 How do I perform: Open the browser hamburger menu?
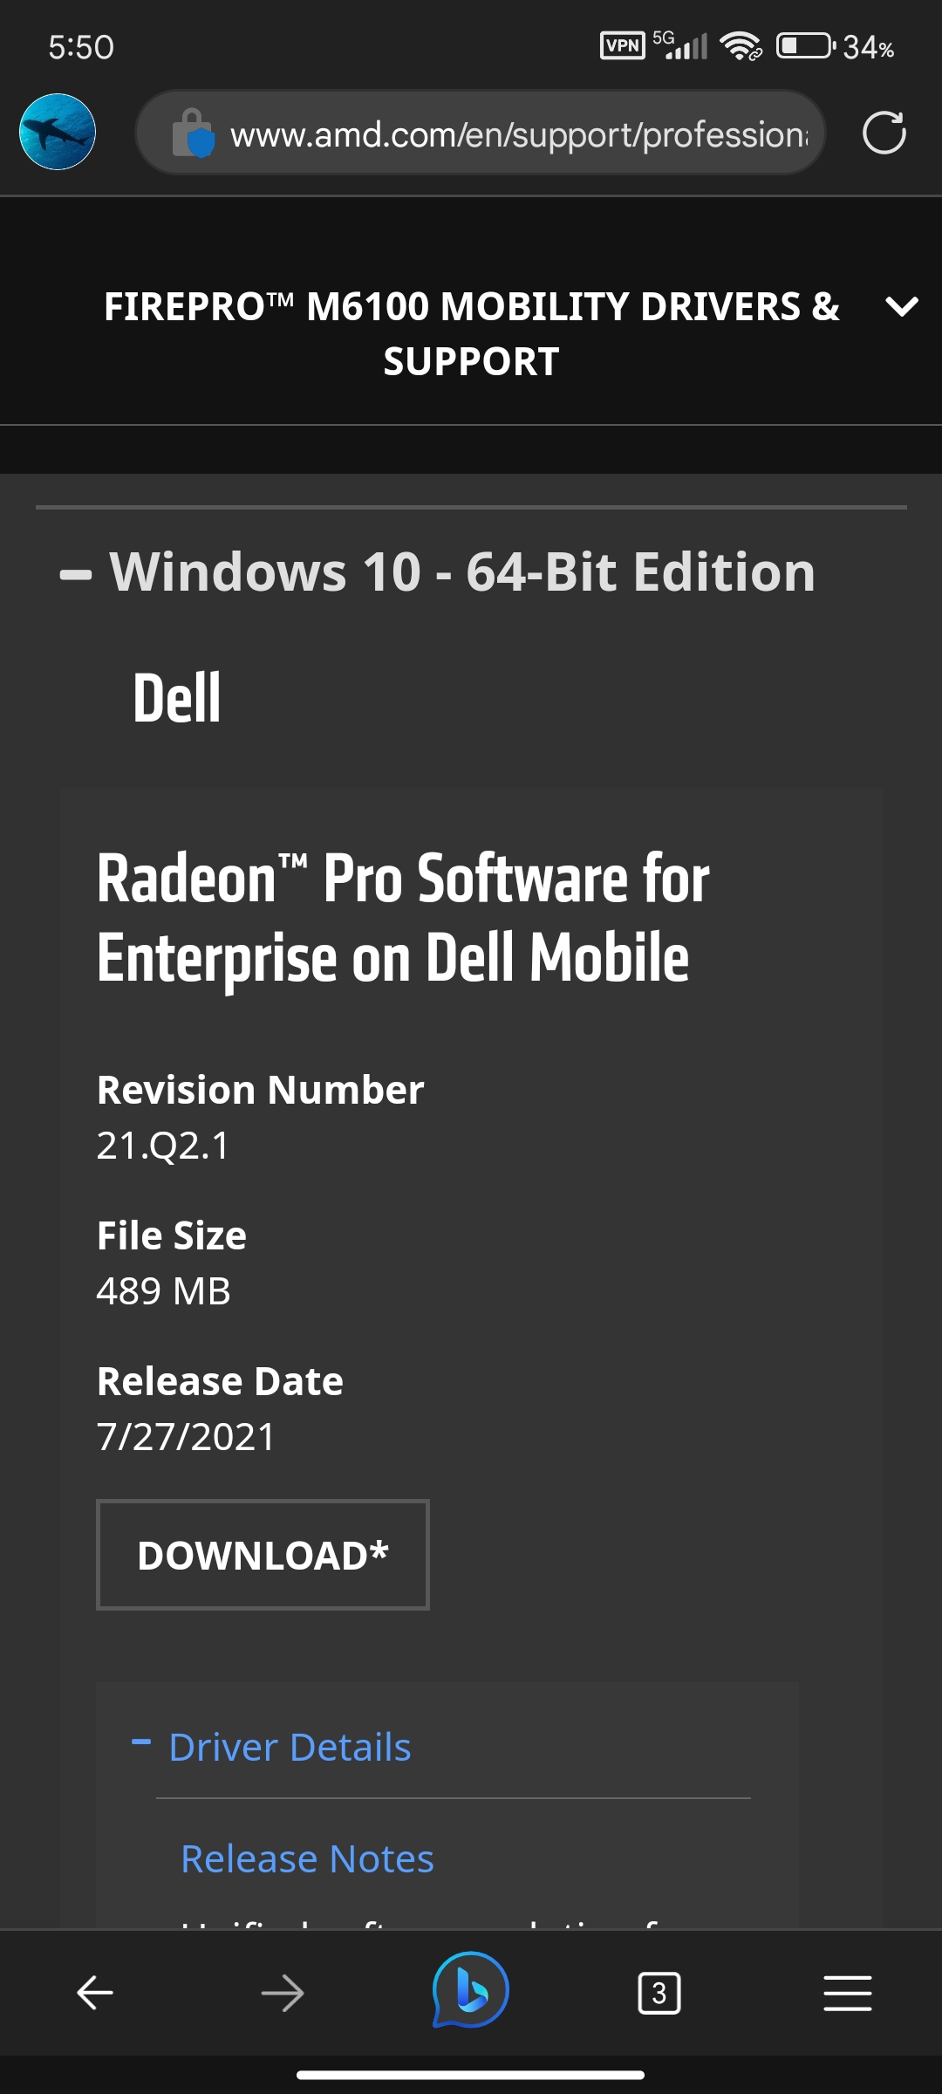point(848,1993)
